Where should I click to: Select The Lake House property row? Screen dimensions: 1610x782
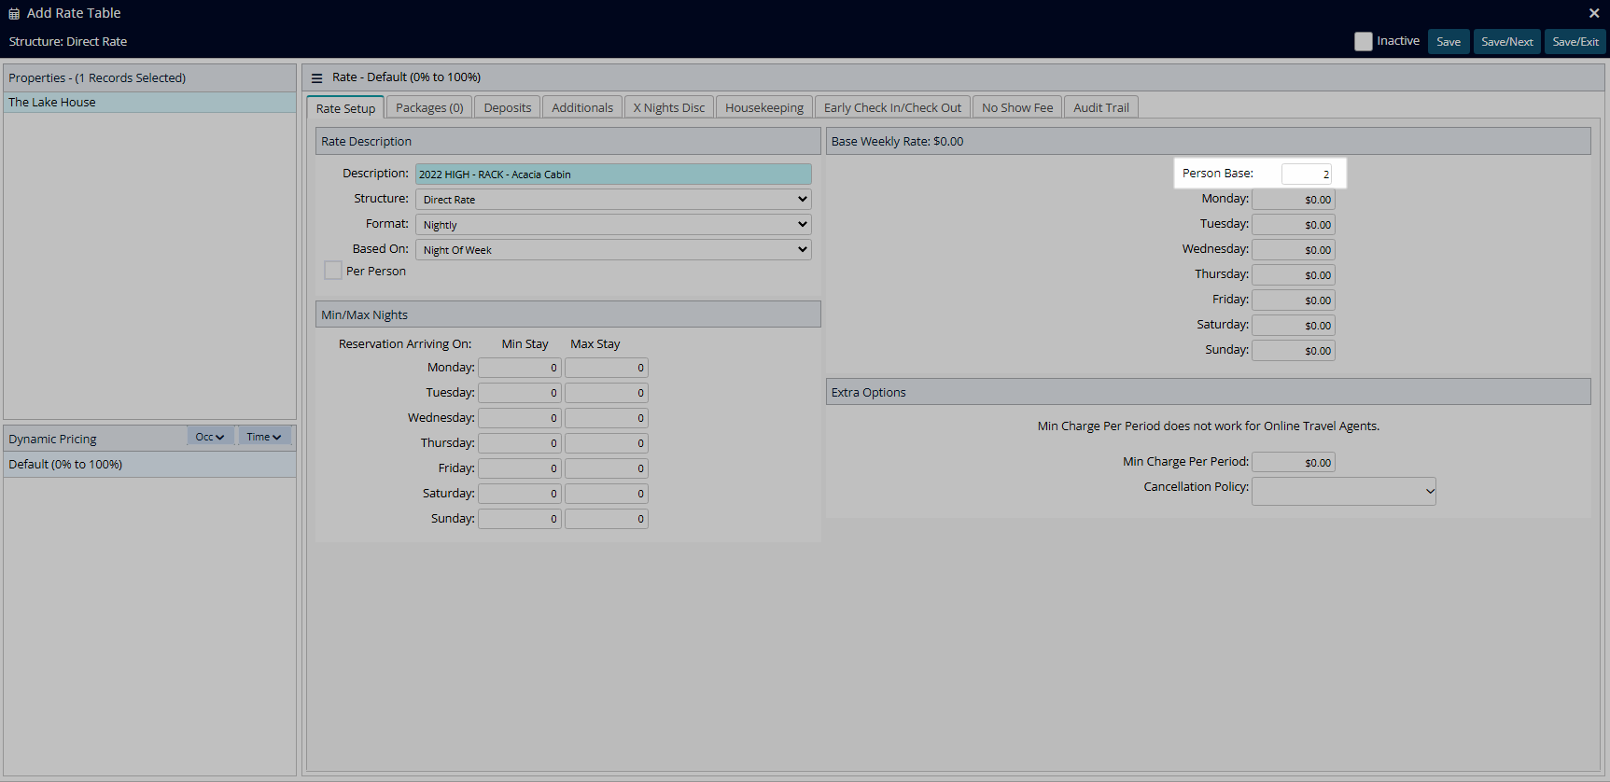coord(149,103)
